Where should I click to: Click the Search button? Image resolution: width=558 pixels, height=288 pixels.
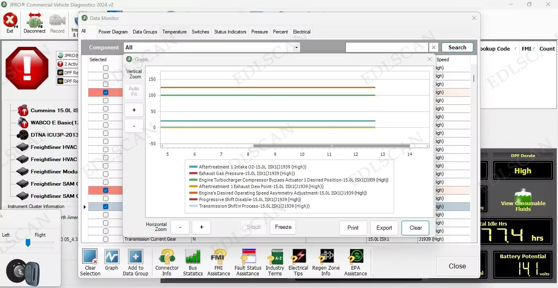[457, 47]
